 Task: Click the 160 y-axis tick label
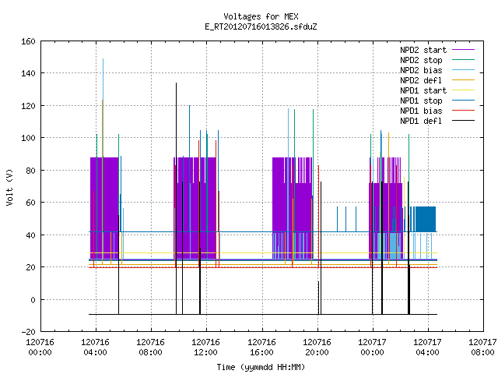[28, 41]
